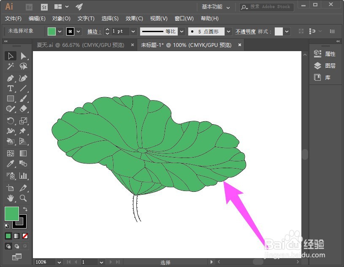Open the 等比 width profile dropdown
344x267 pixels.
pos(181,31)
